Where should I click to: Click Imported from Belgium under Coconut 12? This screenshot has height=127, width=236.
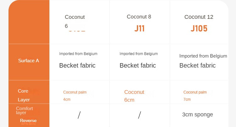tap(203, 56)
